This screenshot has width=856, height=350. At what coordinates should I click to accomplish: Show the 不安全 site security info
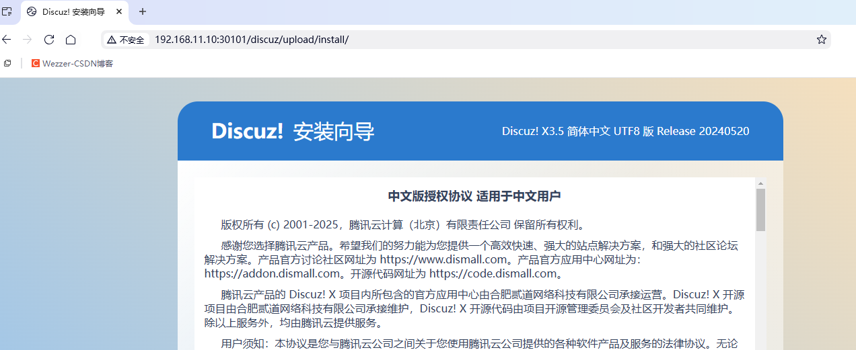tap(126, 40)
